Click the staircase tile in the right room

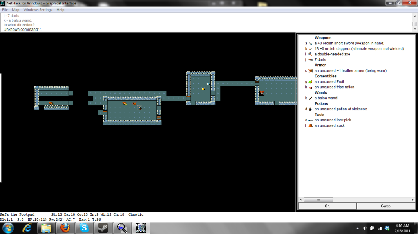[x=262, y=93]
